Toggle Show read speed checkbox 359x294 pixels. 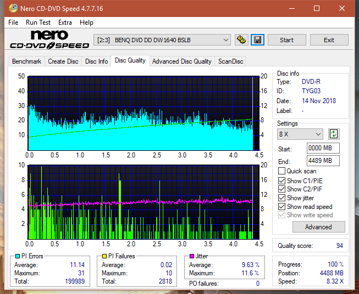point(281,206)
